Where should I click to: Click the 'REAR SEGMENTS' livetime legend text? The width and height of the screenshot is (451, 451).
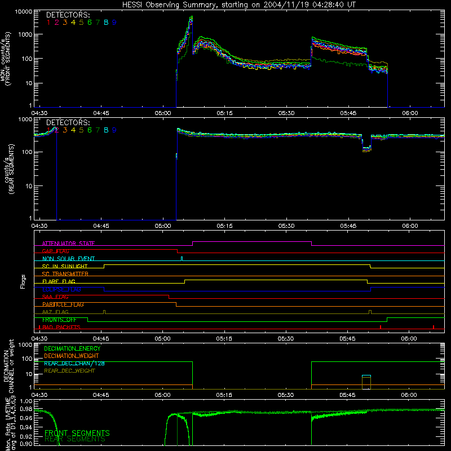tap(75, 439)
